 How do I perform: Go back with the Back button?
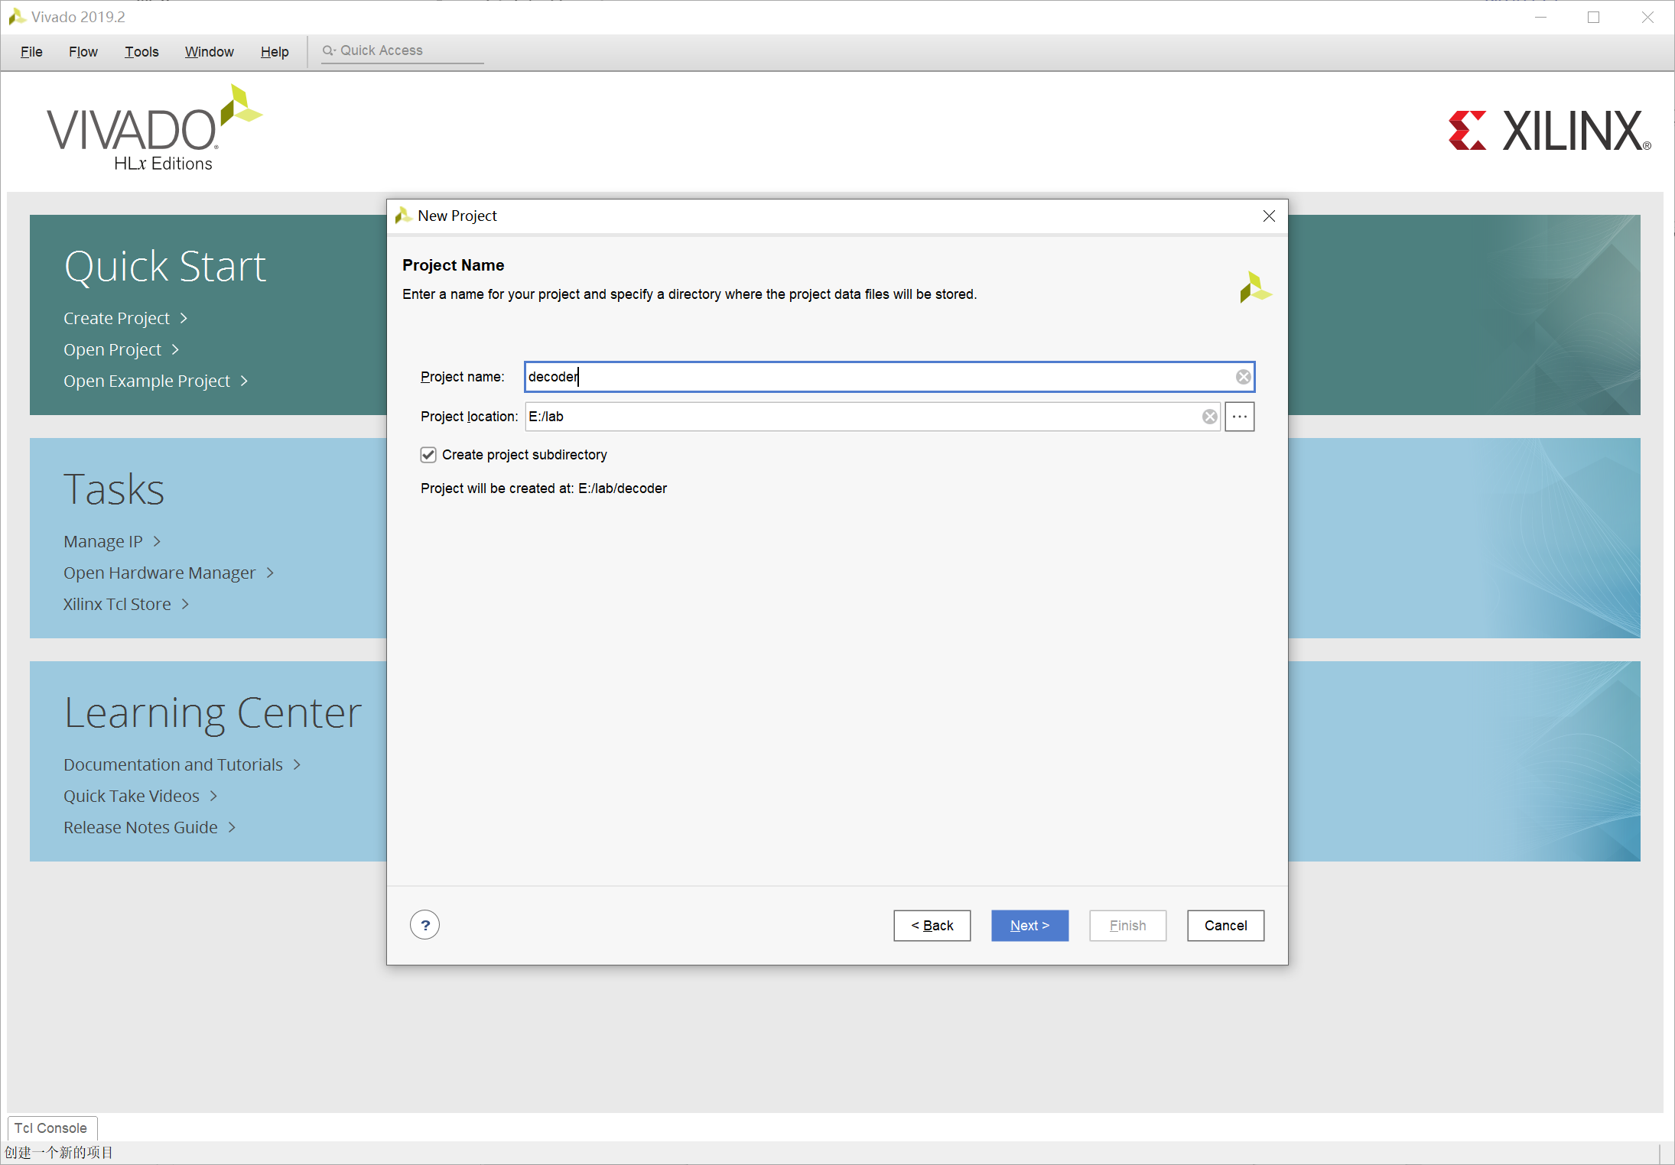tap(932, 926)
